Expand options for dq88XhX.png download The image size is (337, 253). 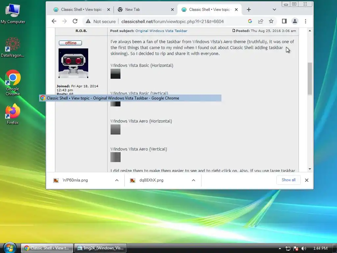point(194,180)
